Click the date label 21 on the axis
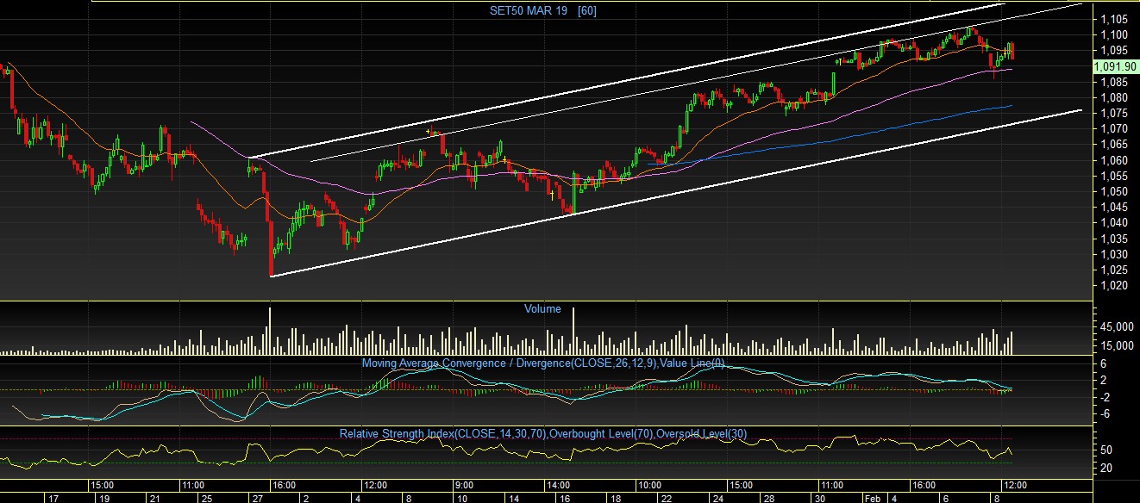 click(x=154, y=498)
